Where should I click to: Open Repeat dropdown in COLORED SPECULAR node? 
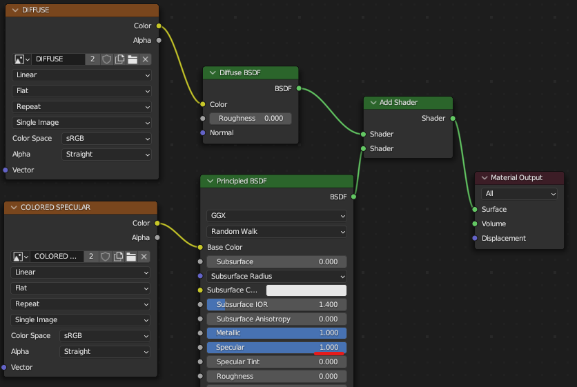pyautogui.click(x=80, y=304)
